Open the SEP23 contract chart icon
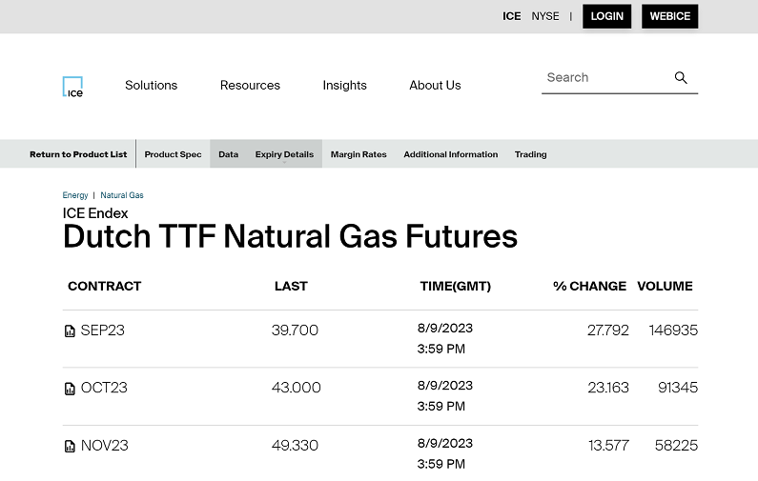The height and width of the screenshot is (481, 758). pyautogui.click(x=70, y=331)
